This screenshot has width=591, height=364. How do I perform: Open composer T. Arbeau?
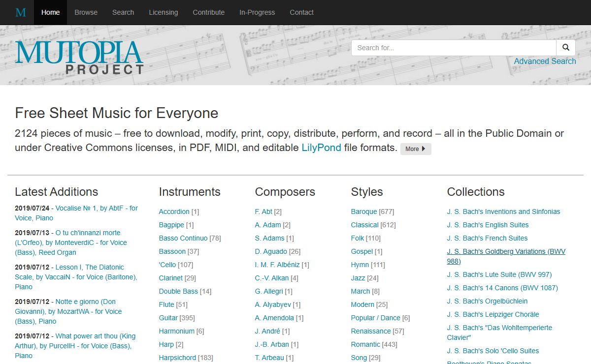point(269,358)
